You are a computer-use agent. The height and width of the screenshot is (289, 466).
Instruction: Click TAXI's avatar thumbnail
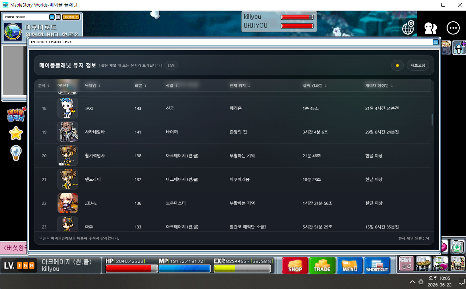pos(67,108)
